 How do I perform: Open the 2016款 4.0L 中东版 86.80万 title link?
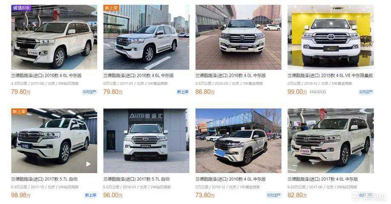[x=231, y=76]
